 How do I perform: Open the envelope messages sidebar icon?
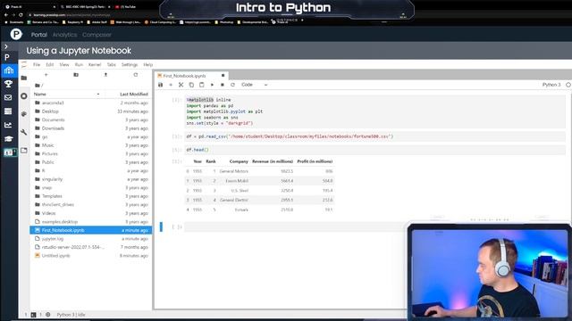8,97
